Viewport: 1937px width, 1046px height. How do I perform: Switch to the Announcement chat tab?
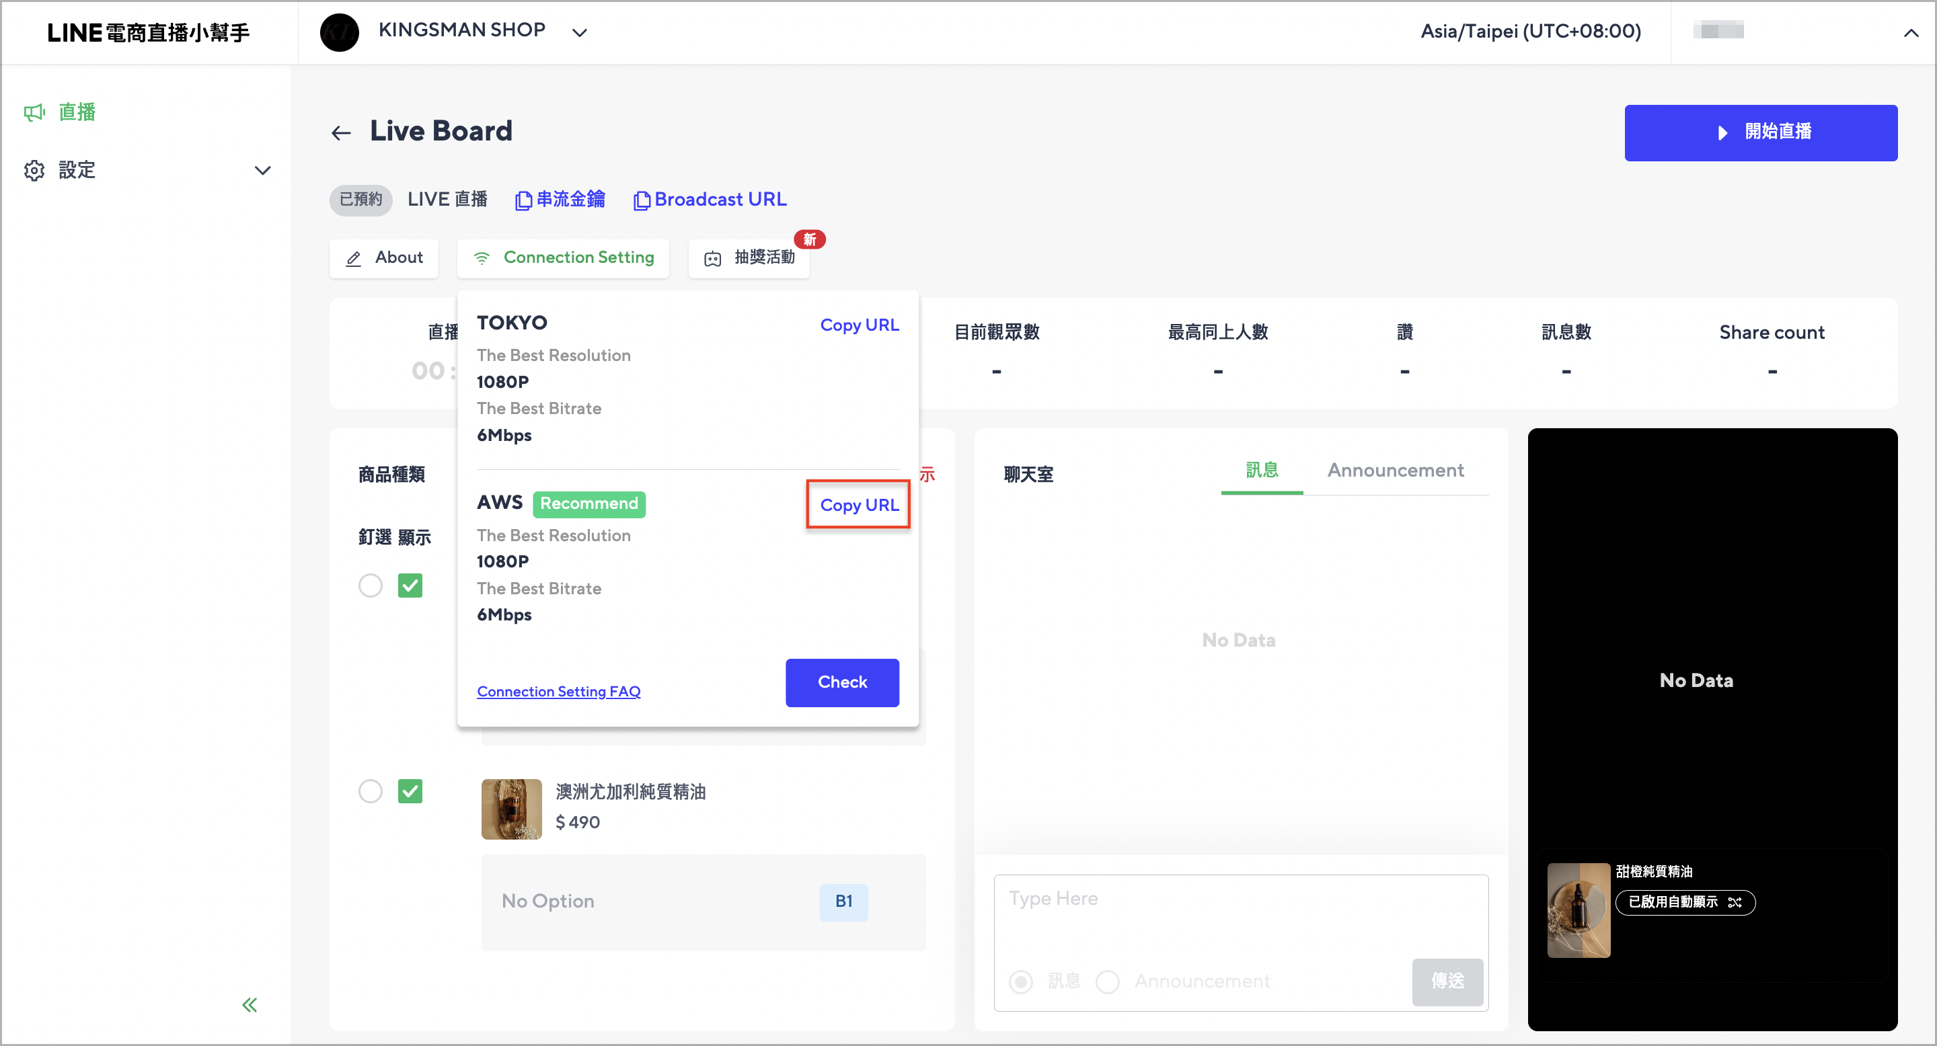click(1396, 471)
